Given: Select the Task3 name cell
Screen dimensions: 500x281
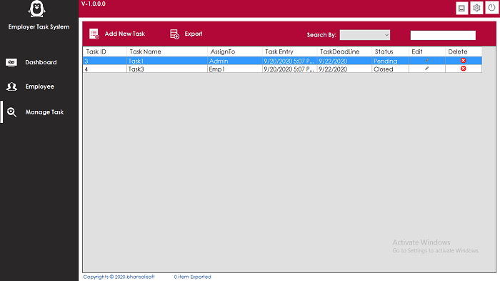Looking at the screenshot, I should [166, 69].
